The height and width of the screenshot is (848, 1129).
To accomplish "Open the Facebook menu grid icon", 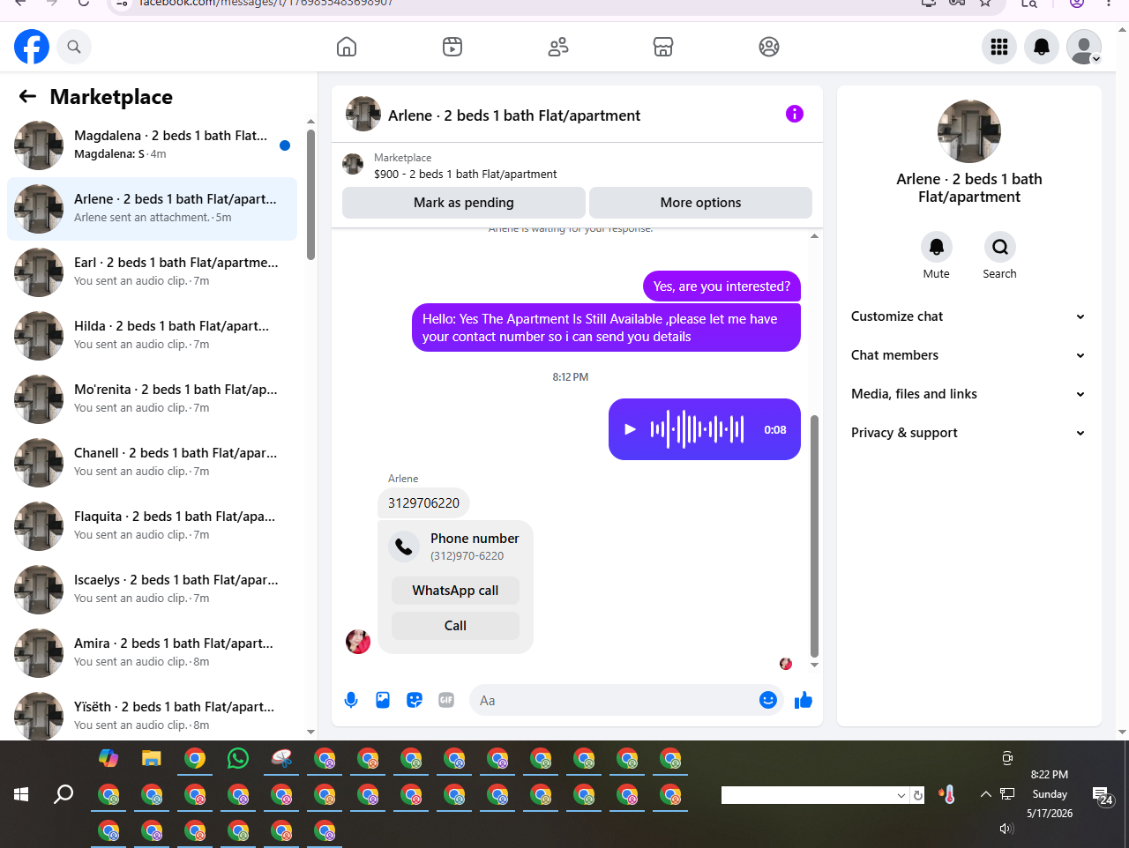I will click(999, 47).
